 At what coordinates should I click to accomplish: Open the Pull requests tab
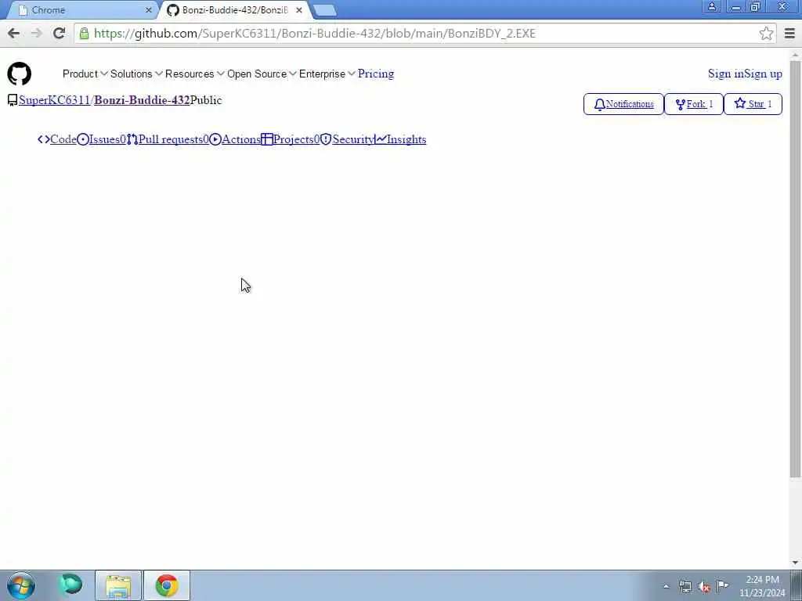click(168, 139)
